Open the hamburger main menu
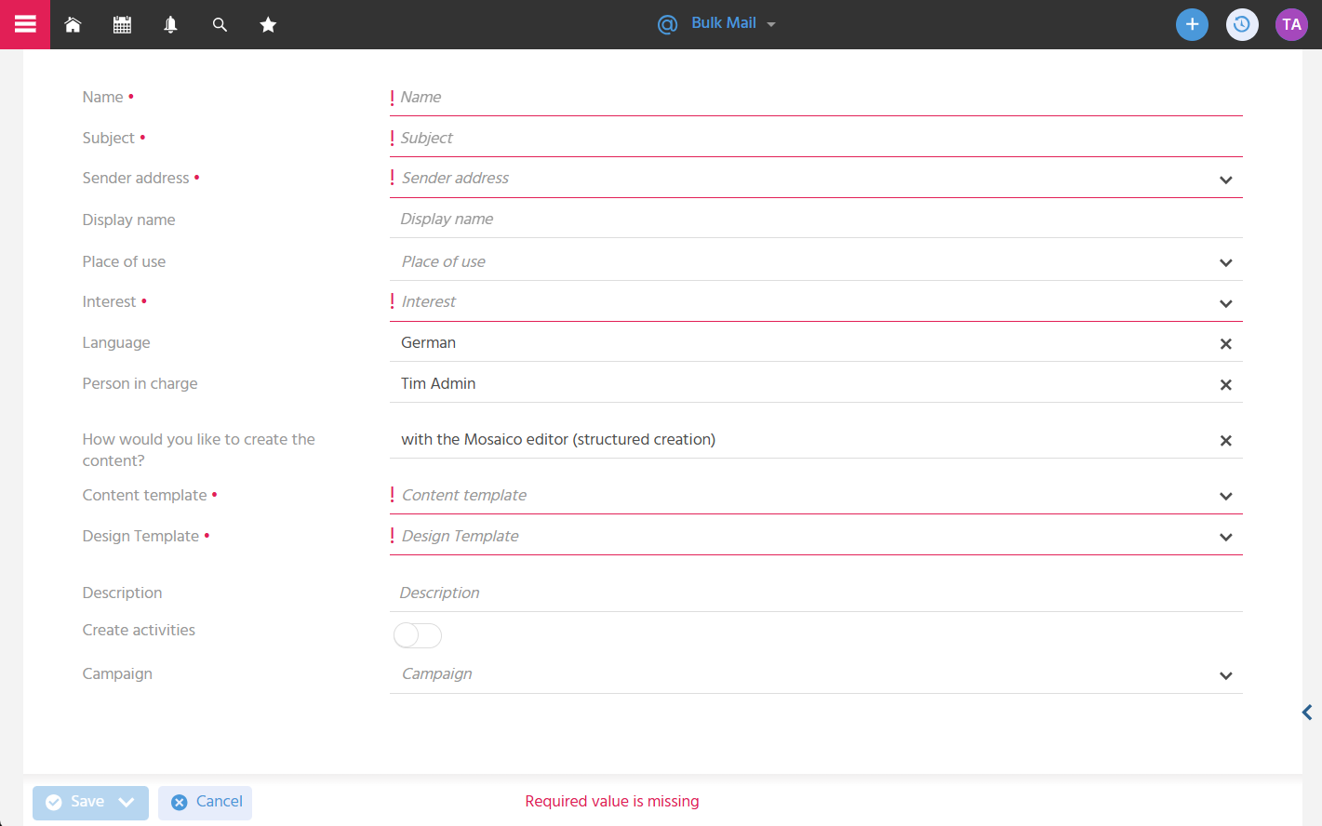 (25, 24)
